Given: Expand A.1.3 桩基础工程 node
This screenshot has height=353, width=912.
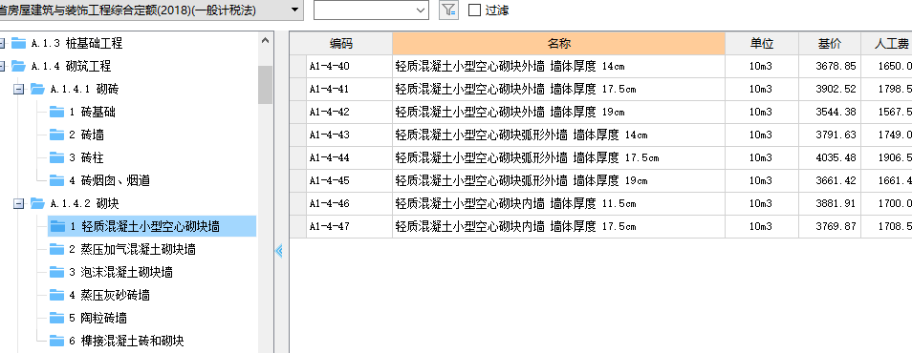Looking at the screenshot, I should [2, 43].
